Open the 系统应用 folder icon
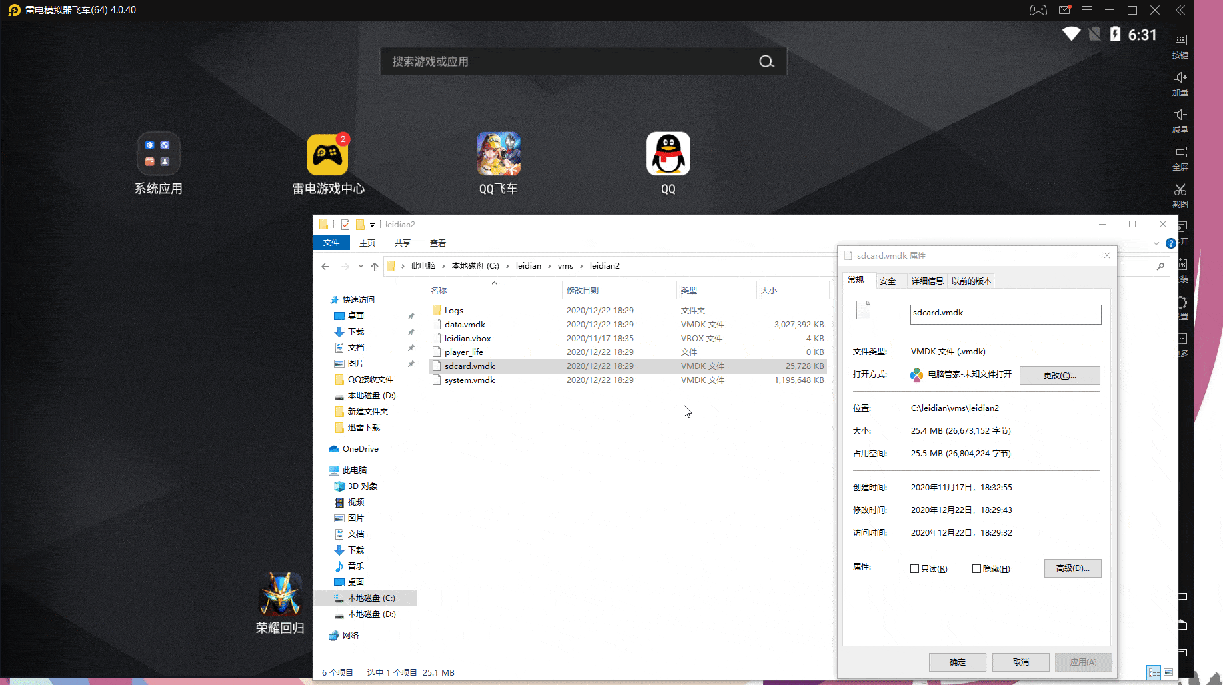 coord(158,154)
